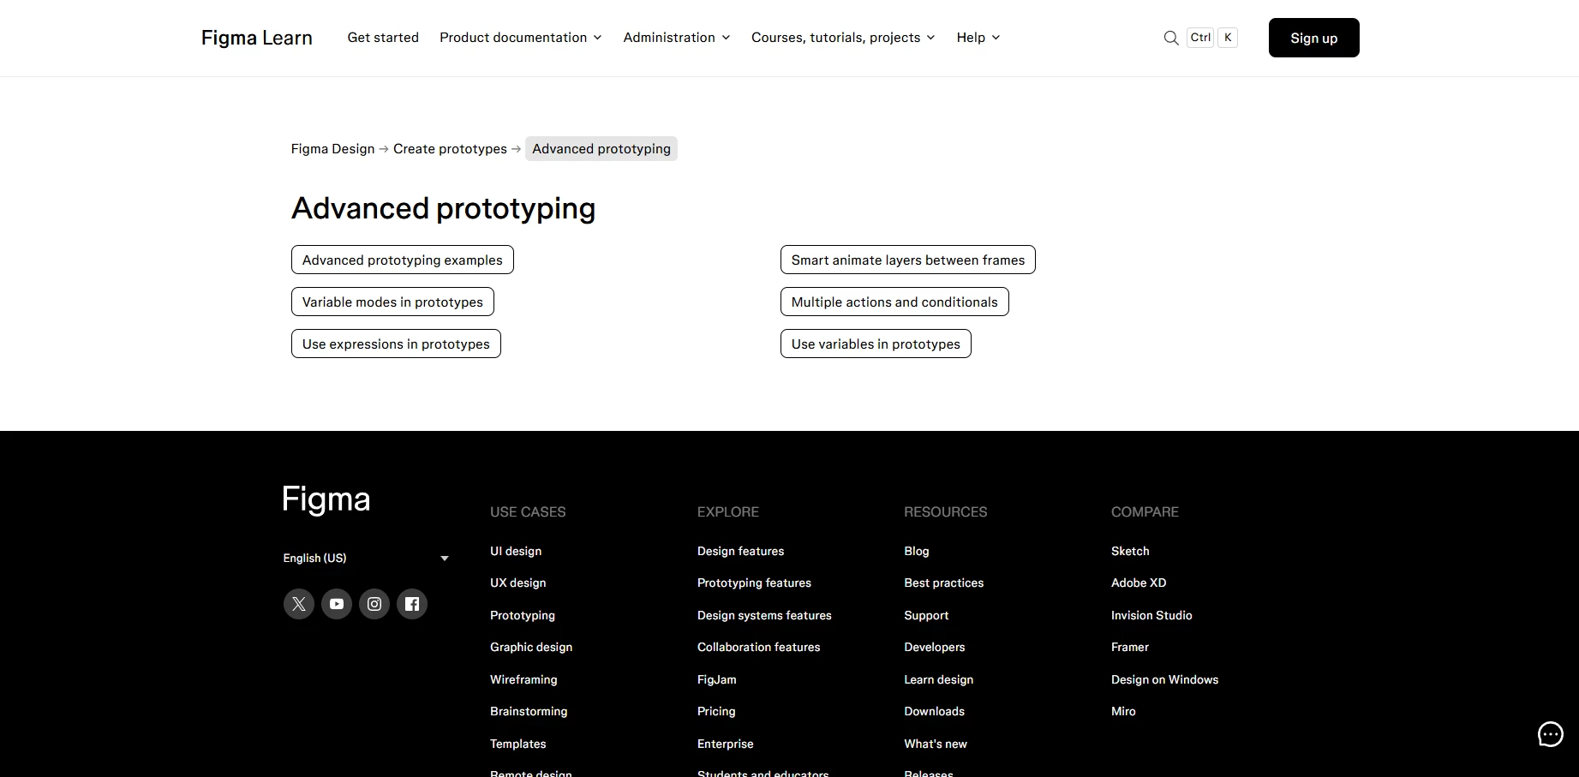
Task: Click Advanced prototyping breadcrumb
Action: 601,149
